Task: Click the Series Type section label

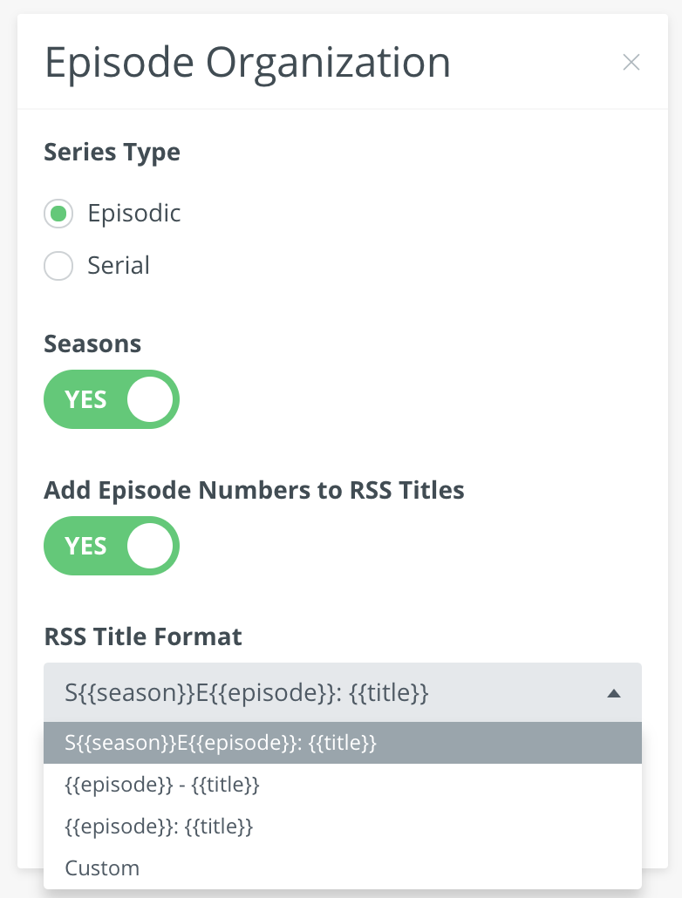Action: point(112,152)
